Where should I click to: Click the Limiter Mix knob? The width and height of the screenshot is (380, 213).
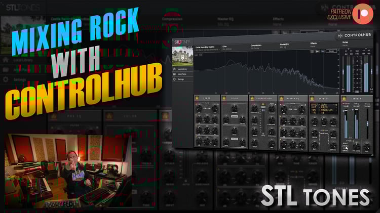pyautogui.click(x=367, y=146)
